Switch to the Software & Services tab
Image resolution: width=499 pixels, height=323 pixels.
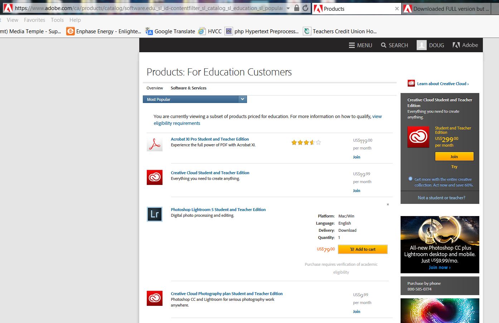point(189,88)
